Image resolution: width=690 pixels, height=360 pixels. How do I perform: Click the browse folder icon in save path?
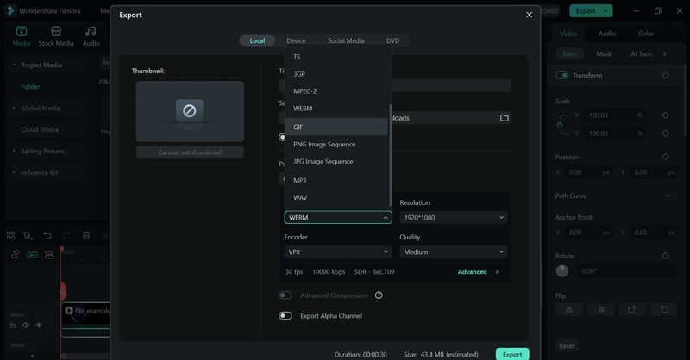point(505,118)
